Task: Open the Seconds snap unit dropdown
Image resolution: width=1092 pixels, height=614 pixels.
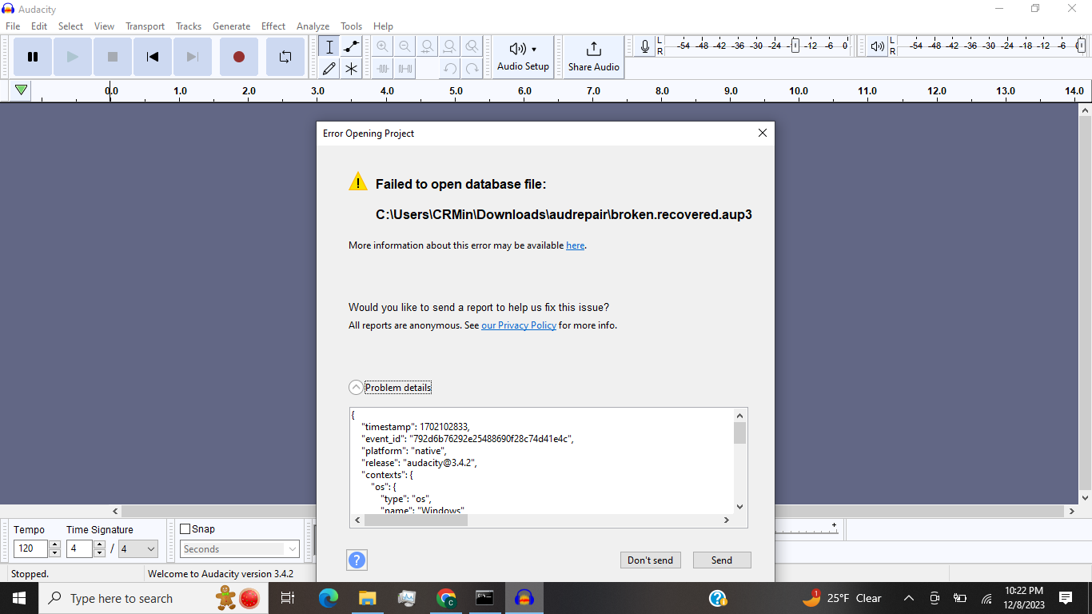Action: click(x=238, y=548)
